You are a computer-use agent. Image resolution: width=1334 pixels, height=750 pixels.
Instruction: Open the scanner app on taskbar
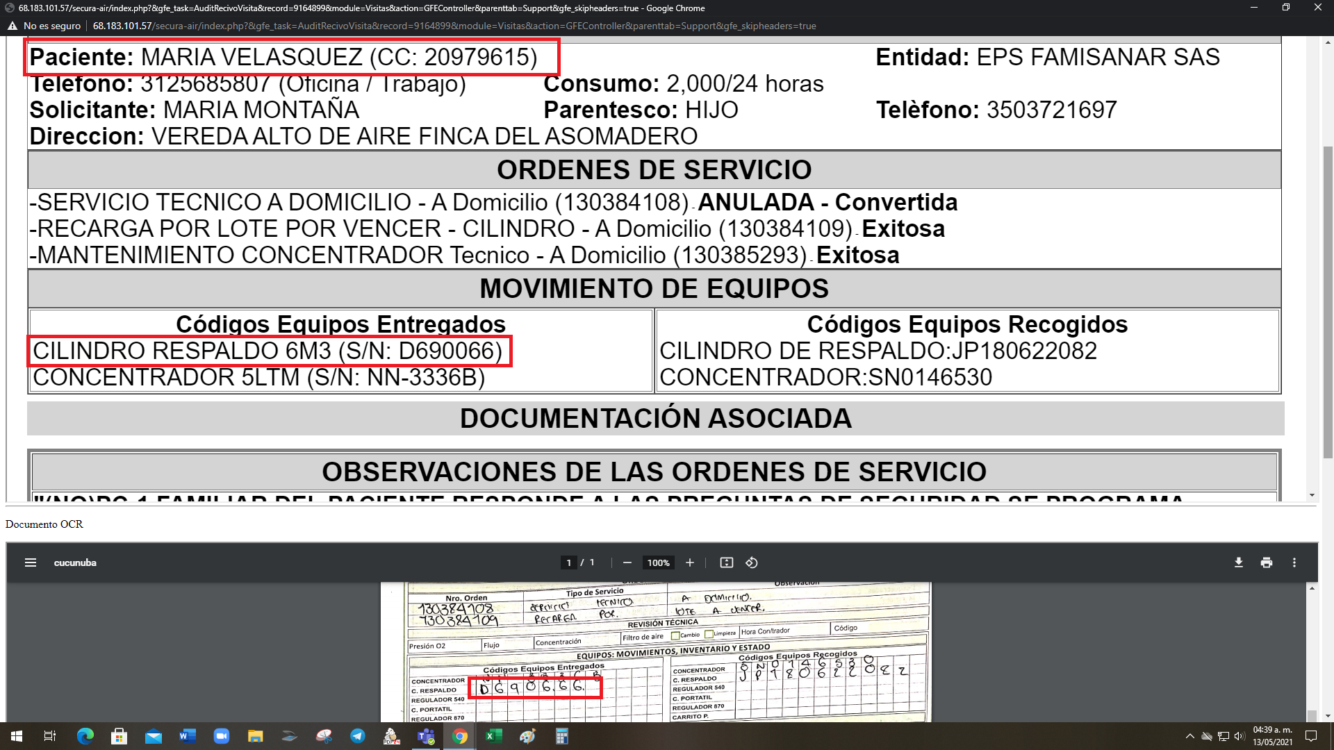290,736
